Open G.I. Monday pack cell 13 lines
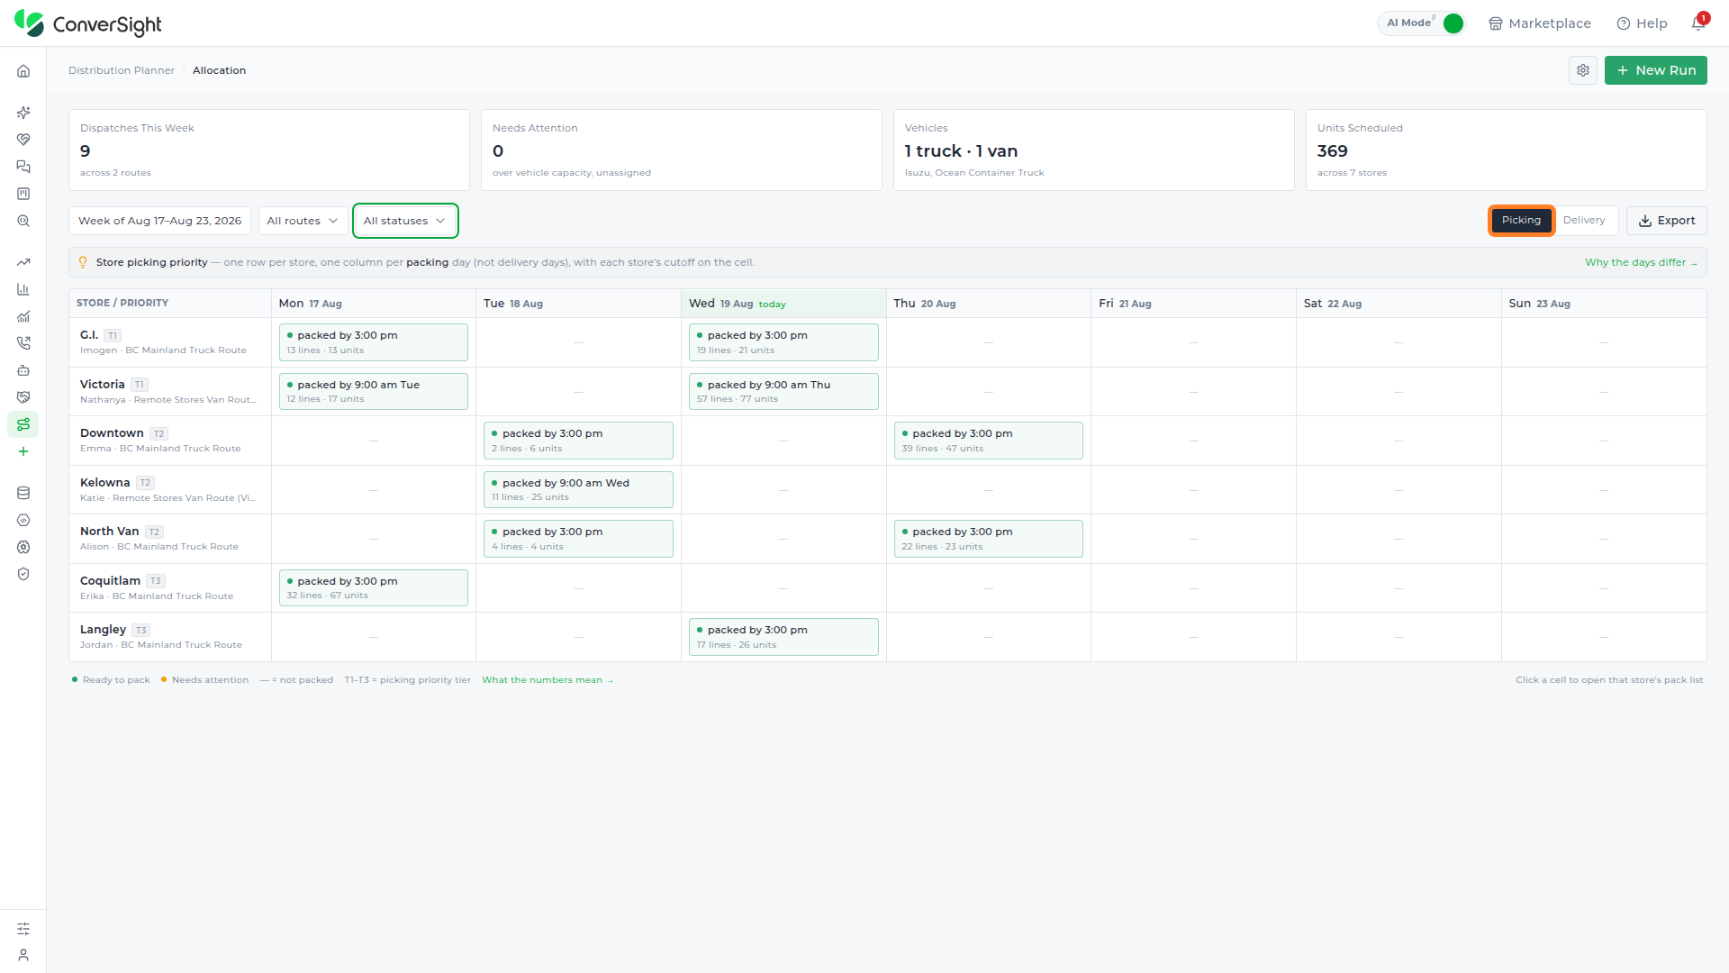1729x973 pixels. (373, 342)
